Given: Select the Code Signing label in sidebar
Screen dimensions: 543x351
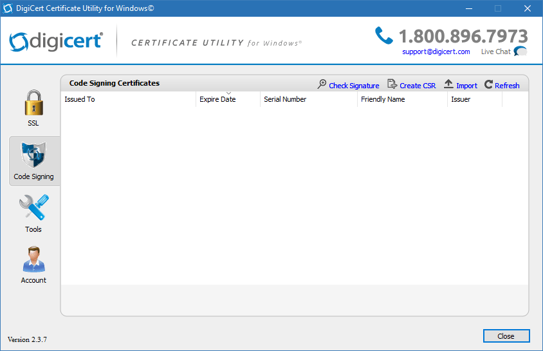Looking at the screenshot, I should point(33,176).
